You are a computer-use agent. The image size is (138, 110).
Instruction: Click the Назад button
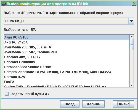70,104
